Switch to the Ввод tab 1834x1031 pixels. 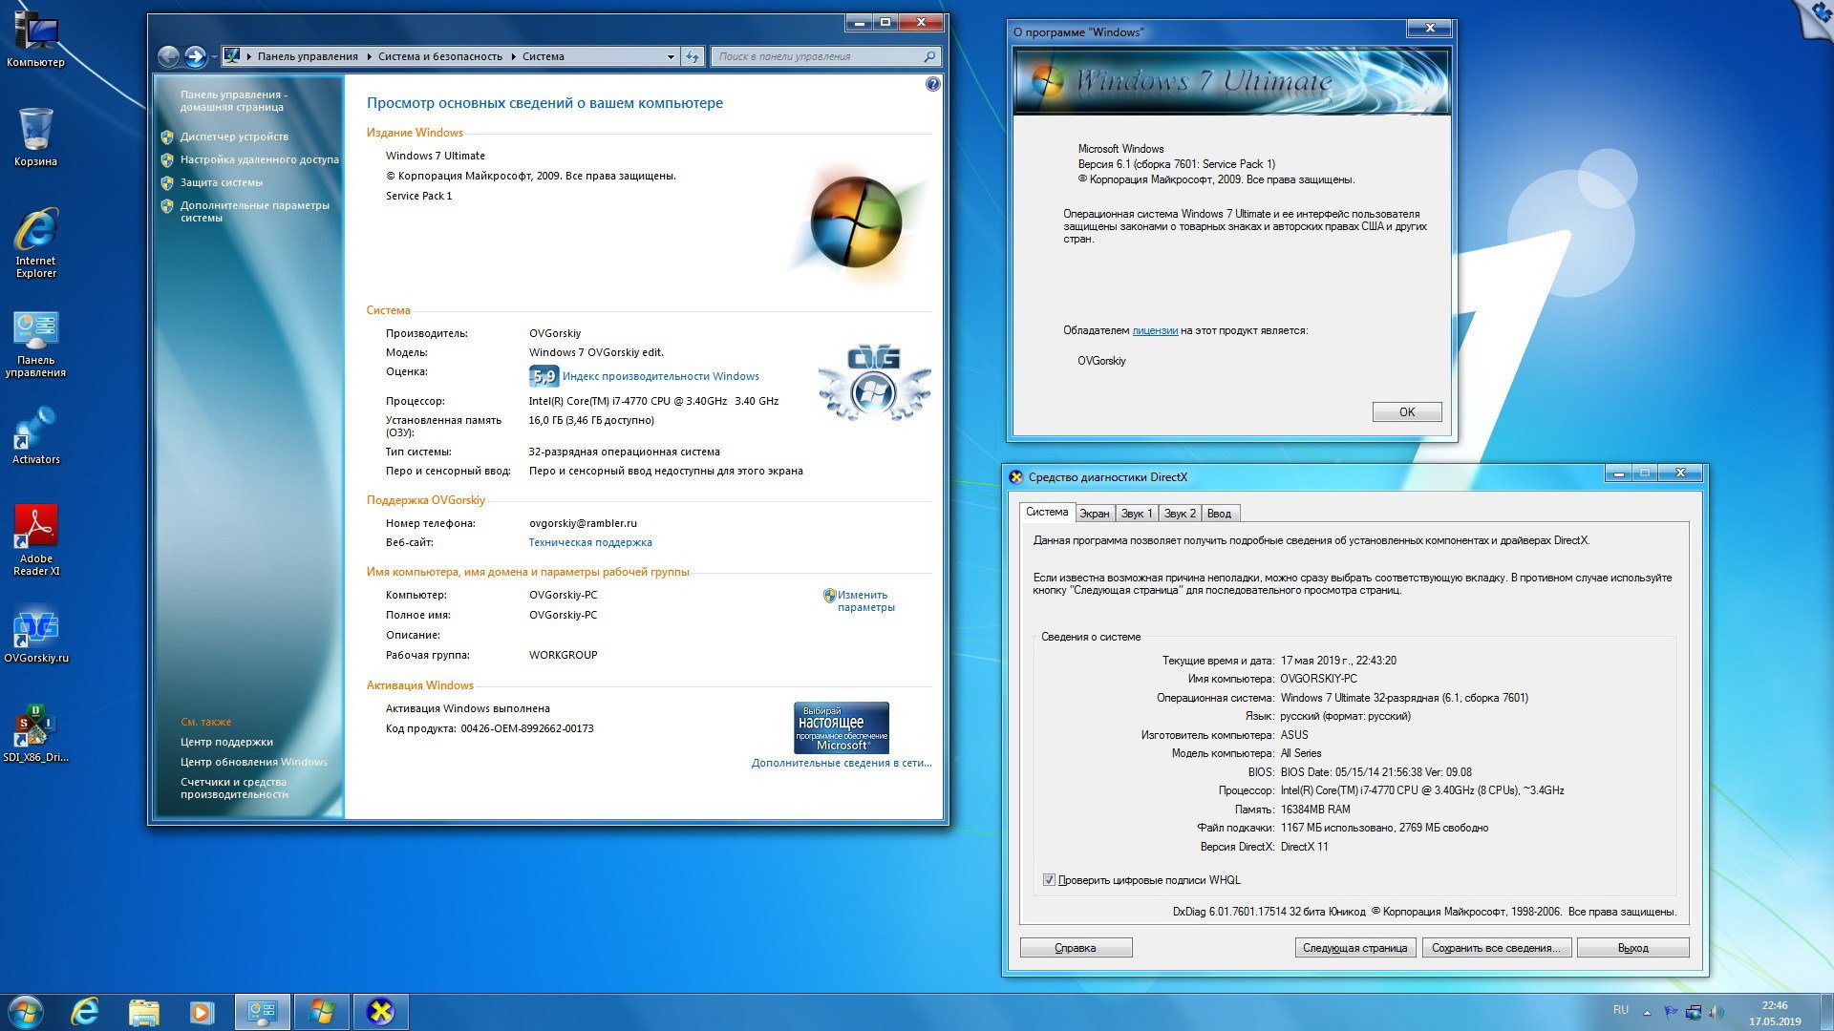click(x=1219, y=514)
